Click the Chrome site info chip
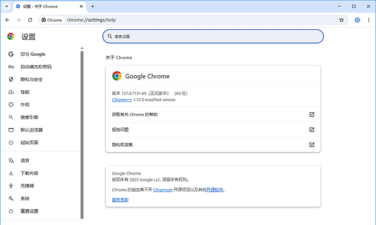This screenshot has height=225, width=376. click(x=52, y=20)
